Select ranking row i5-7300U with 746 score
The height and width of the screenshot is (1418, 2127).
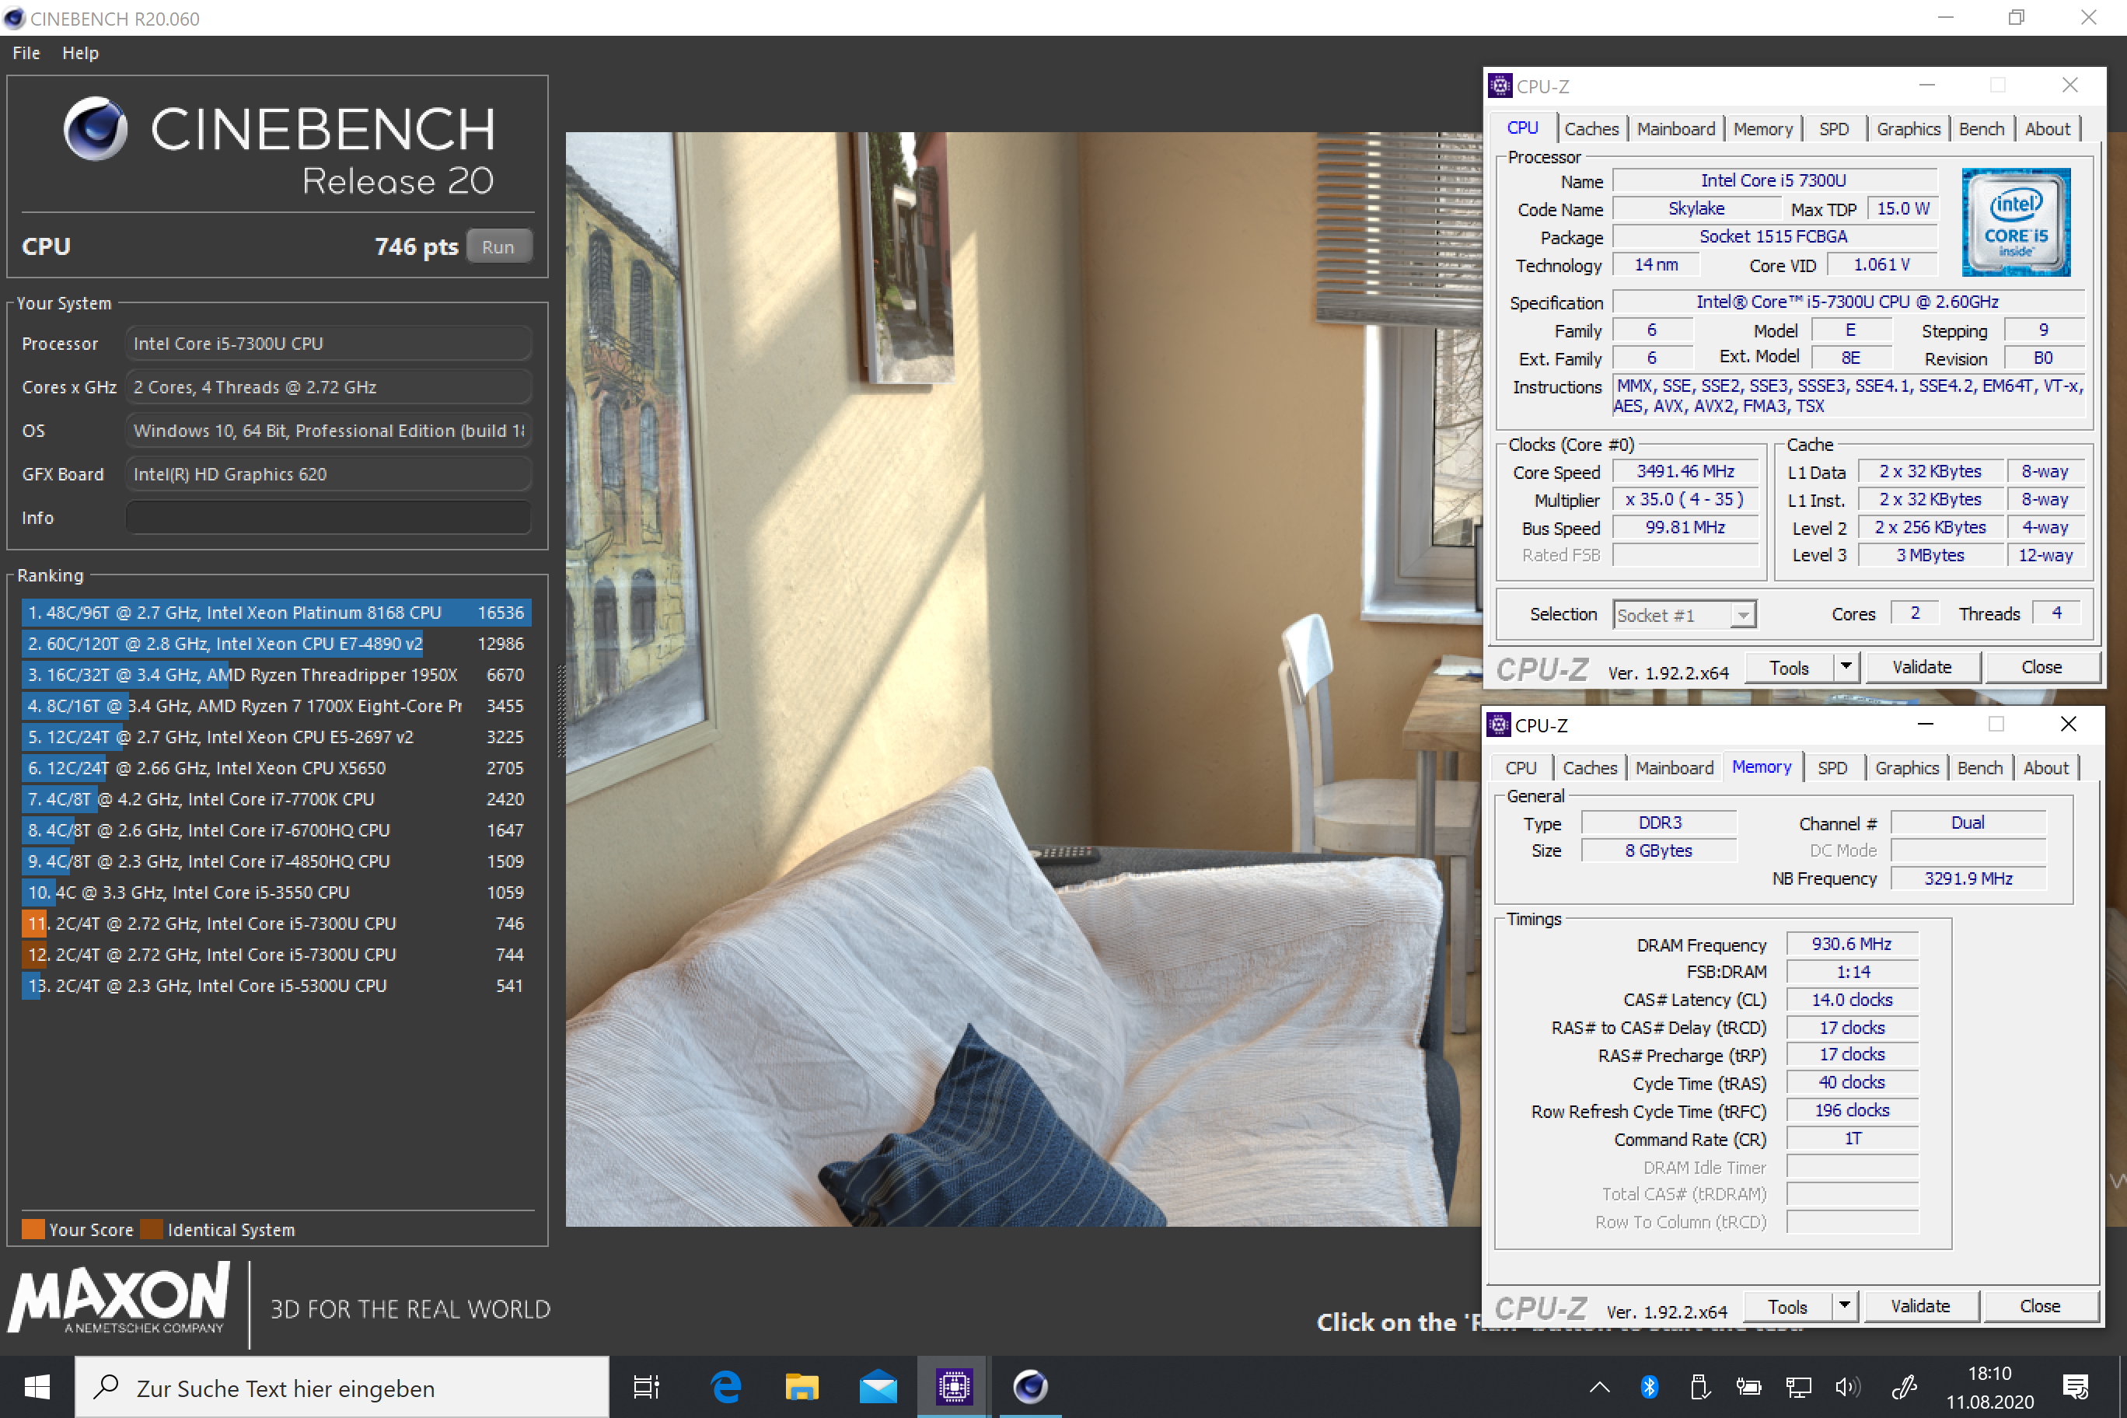276,924
